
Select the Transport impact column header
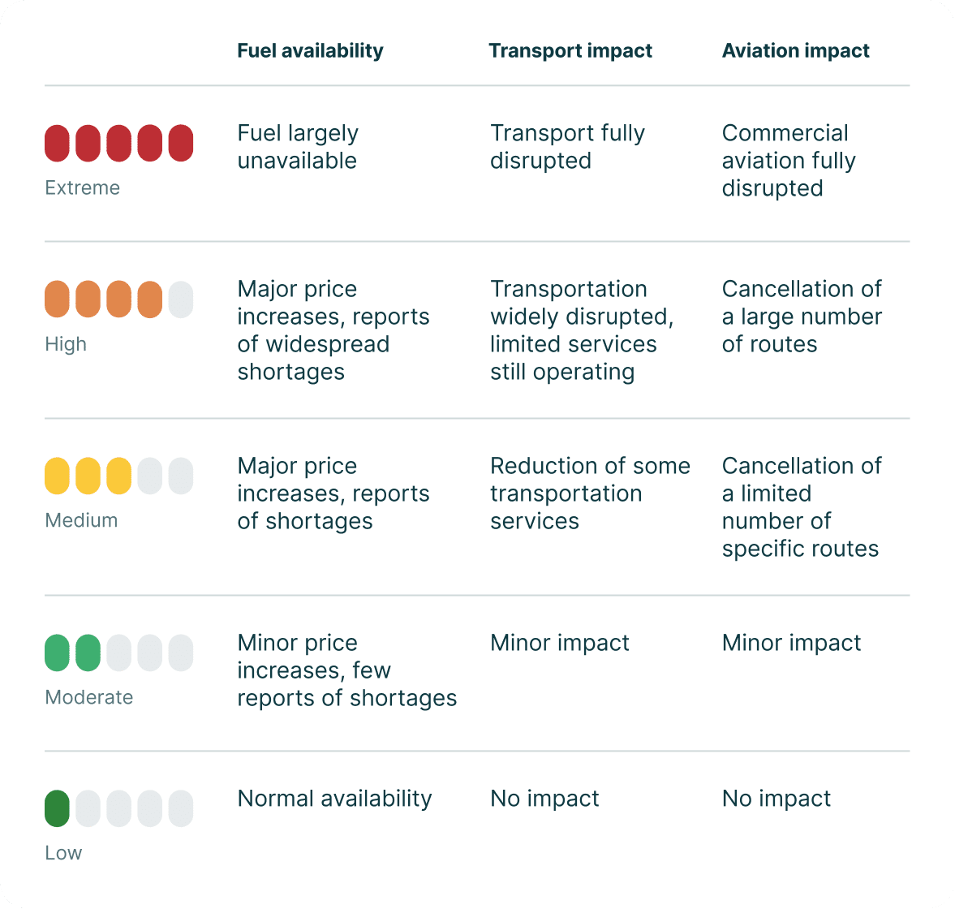pos(570,50)
